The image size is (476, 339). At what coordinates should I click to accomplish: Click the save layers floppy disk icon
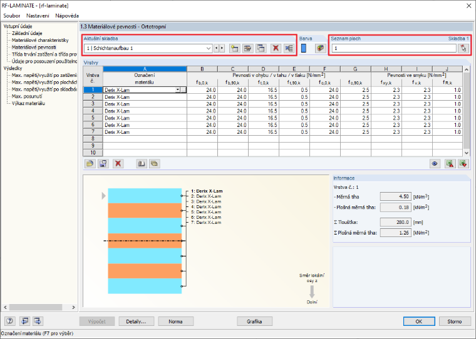point(103,164)
